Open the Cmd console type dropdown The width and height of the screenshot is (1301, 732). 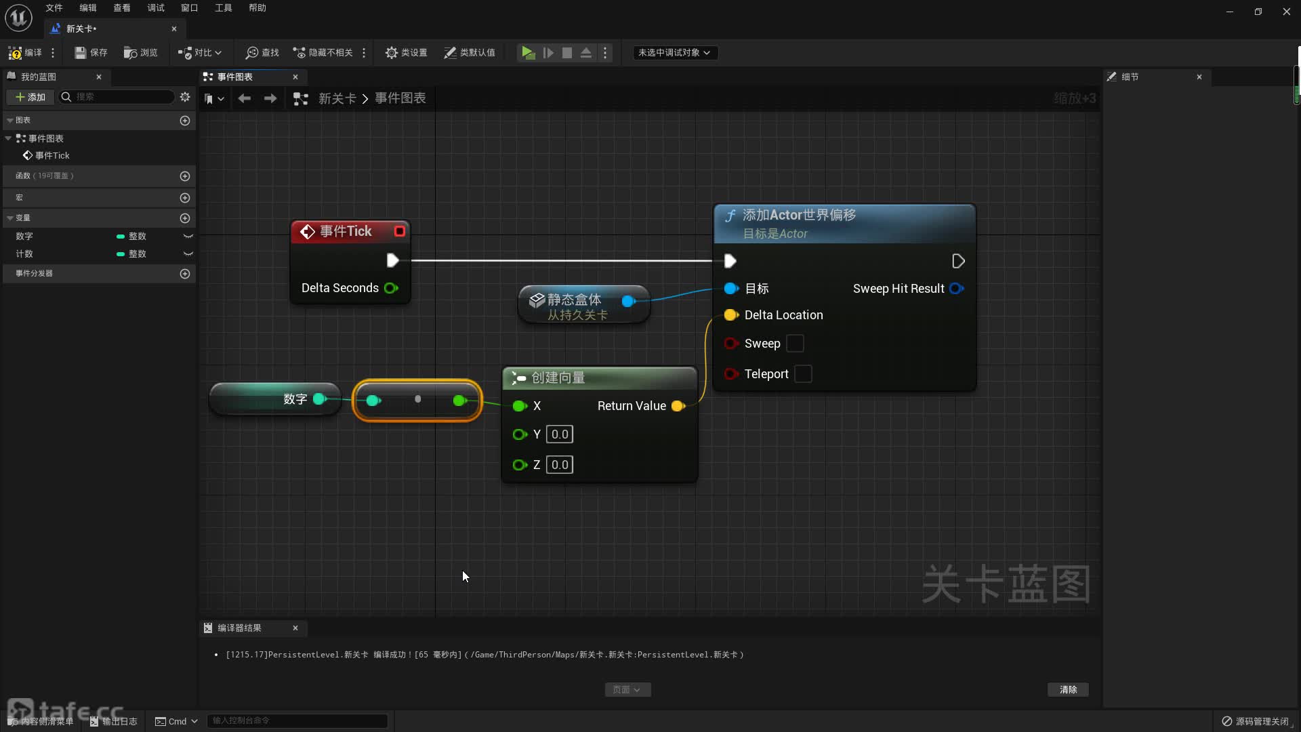pos(176,721)
